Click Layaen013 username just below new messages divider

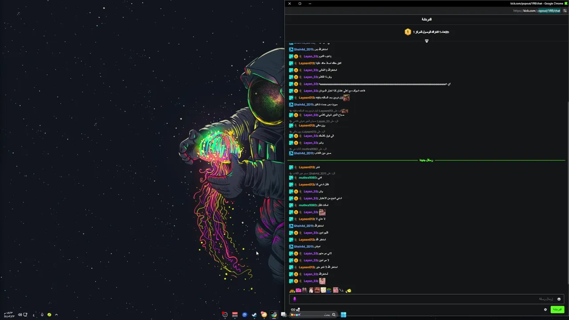[307, 167]
